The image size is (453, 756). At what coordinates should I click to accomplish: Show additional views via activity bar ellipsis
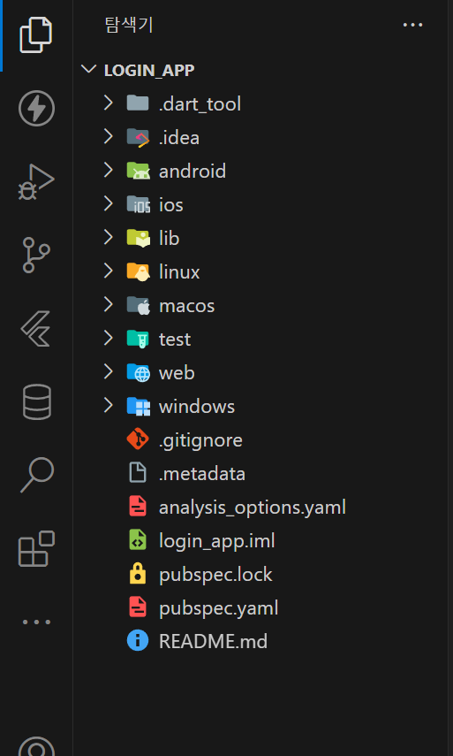click(36, 622)
